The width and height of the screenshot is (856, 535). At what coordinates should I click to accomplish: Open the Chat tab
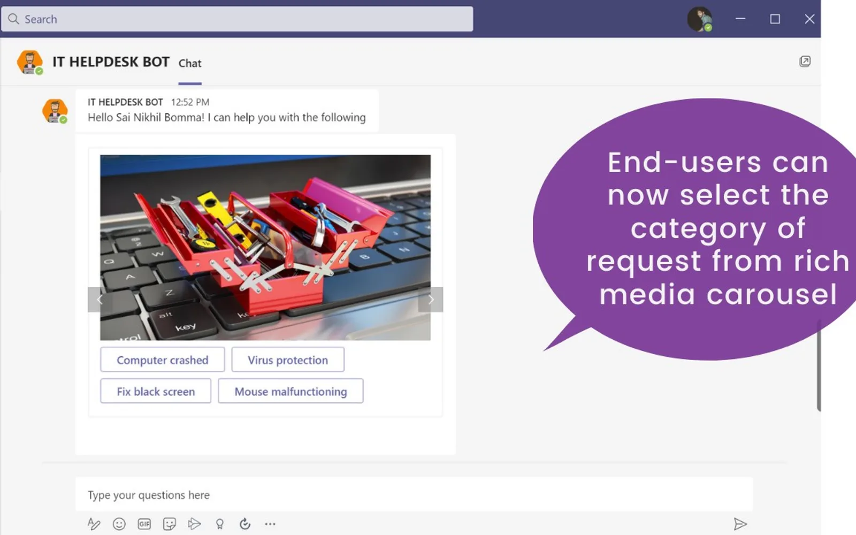190,63
